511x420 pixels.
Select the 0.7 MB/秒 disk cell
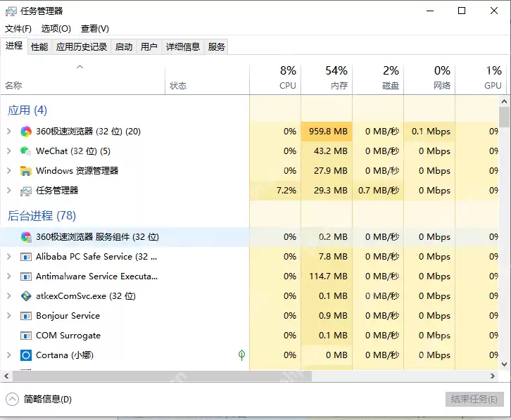point(378,190)
